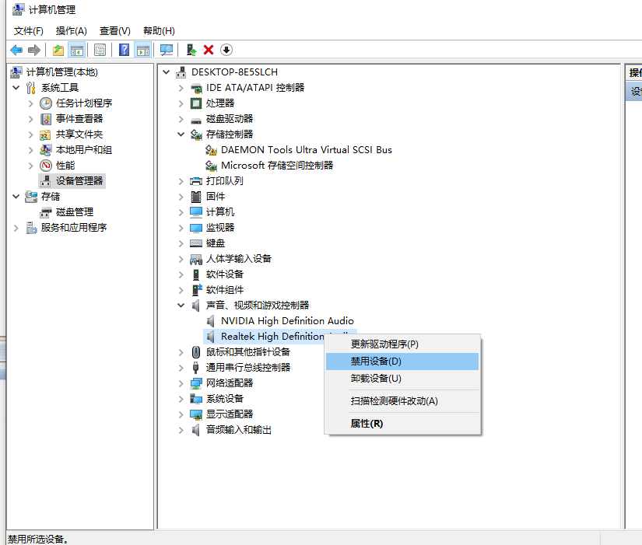
Task: Click the Network adapters icon
Action: pyautogui.click(x=196, y=383)
